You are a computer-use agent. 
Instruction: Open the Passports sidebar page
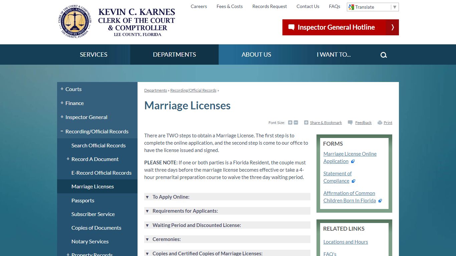click(x=83, y=200)
